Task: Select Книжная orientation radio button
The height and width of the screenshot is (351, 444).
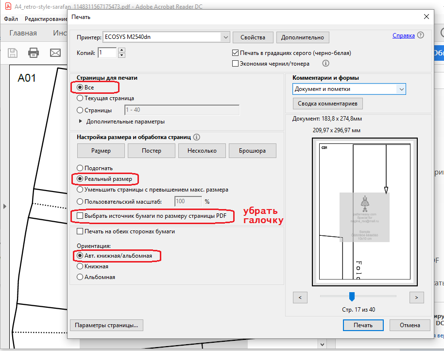Action: coord(80,266)
